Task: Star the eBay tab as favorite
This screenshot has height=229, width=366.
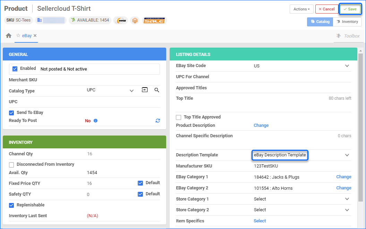Action: click(18, 35)
